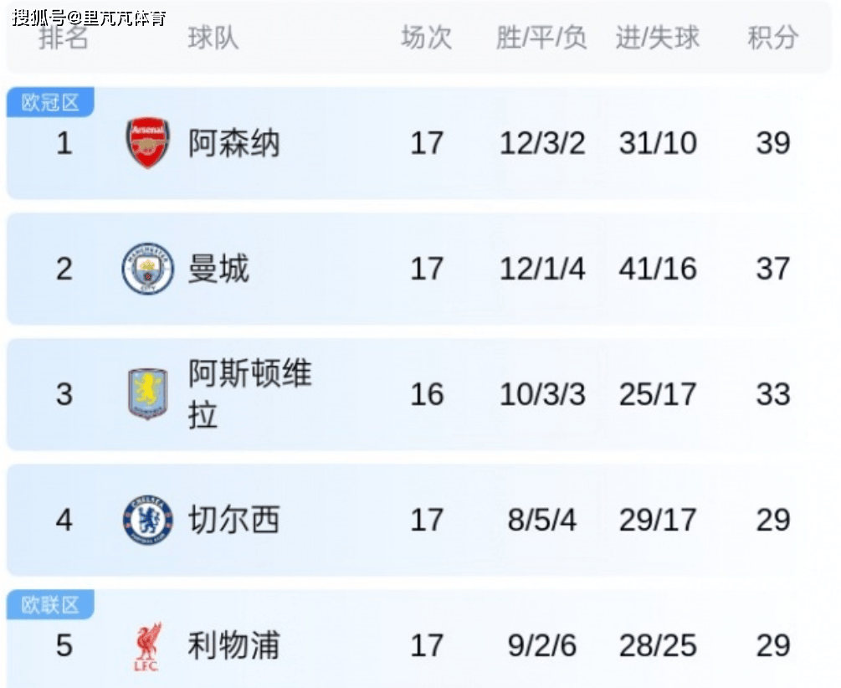Click the 球队 column header
The width and height of the screenshot is (841, 688).
(x=213, y=38)
